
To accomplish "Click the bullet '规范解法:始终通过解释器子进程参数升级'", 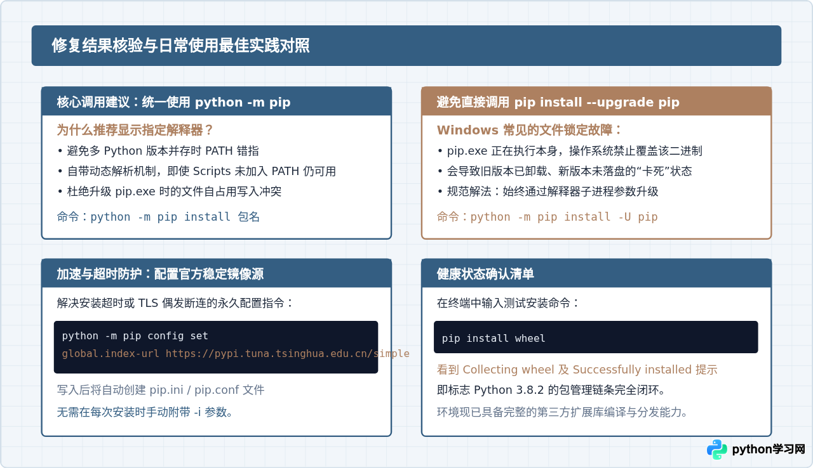I will (548, 192).
